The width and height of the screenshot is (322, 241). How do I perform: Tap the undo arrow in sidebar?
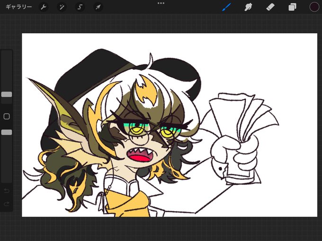click(x=7, y=191)
